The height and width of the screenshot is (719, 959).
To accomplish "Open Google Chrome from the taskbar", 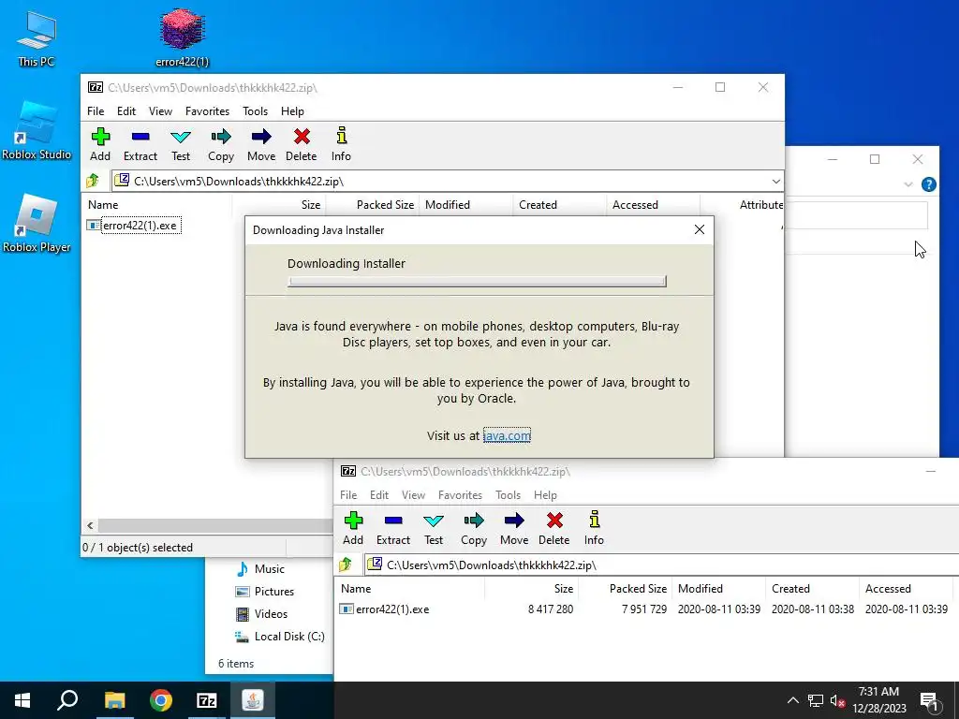I will pos(161,700).
